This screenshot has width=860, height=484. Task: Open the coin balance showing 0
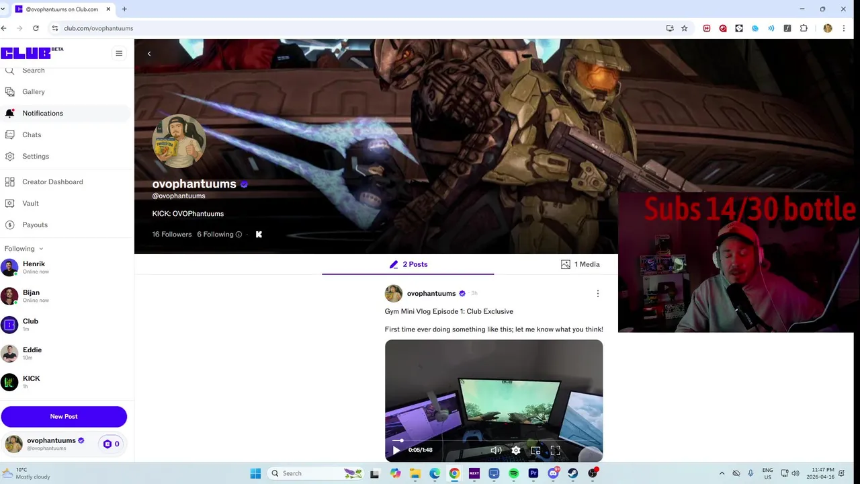pyautogui.click(x=112, y=444)
